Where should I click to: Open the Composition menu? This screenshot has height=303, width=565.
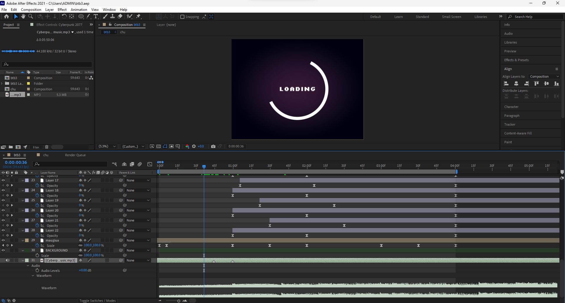[31, 10]
